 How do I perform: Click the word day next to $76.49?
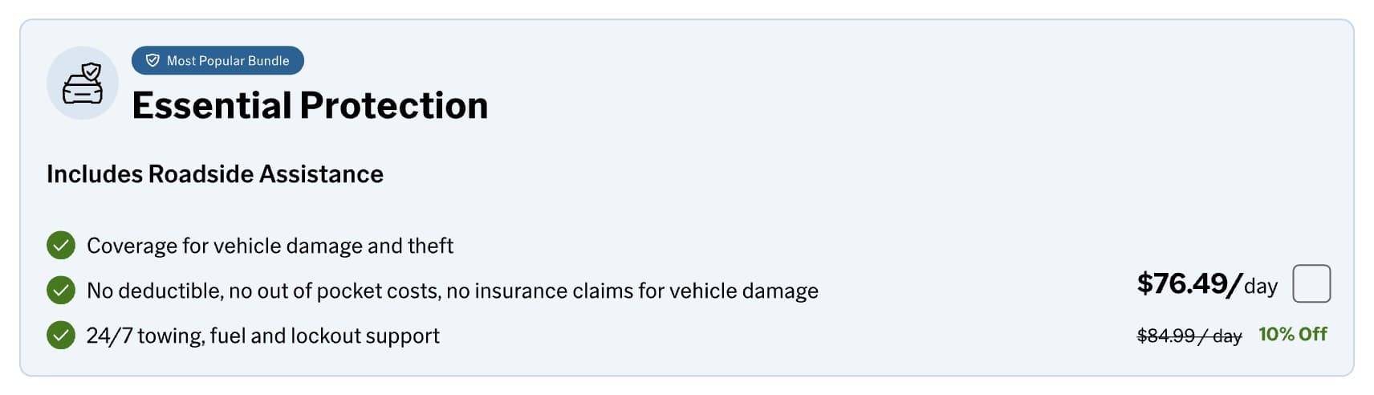[1261, 287]
